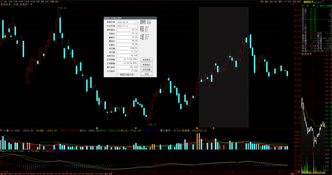Select the BOLL indicator tab

(x=92, y=174)
